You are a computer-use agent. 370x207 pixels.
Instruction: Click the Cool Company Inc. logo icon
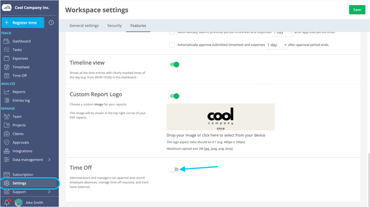click(7, 8)
